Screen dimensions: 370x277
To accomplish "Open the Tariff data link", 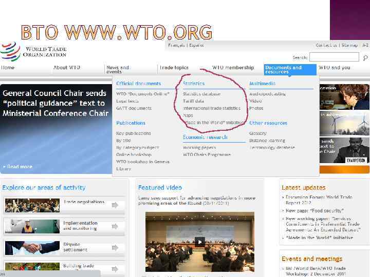I will pos(194,101).
